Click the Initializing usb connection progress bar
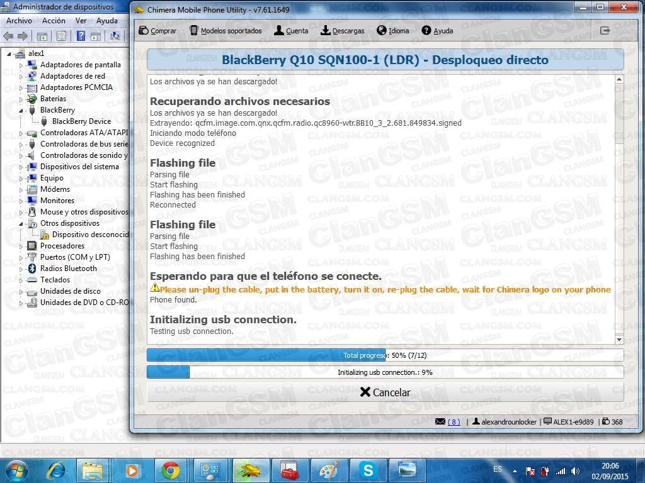 click(385, 372)
